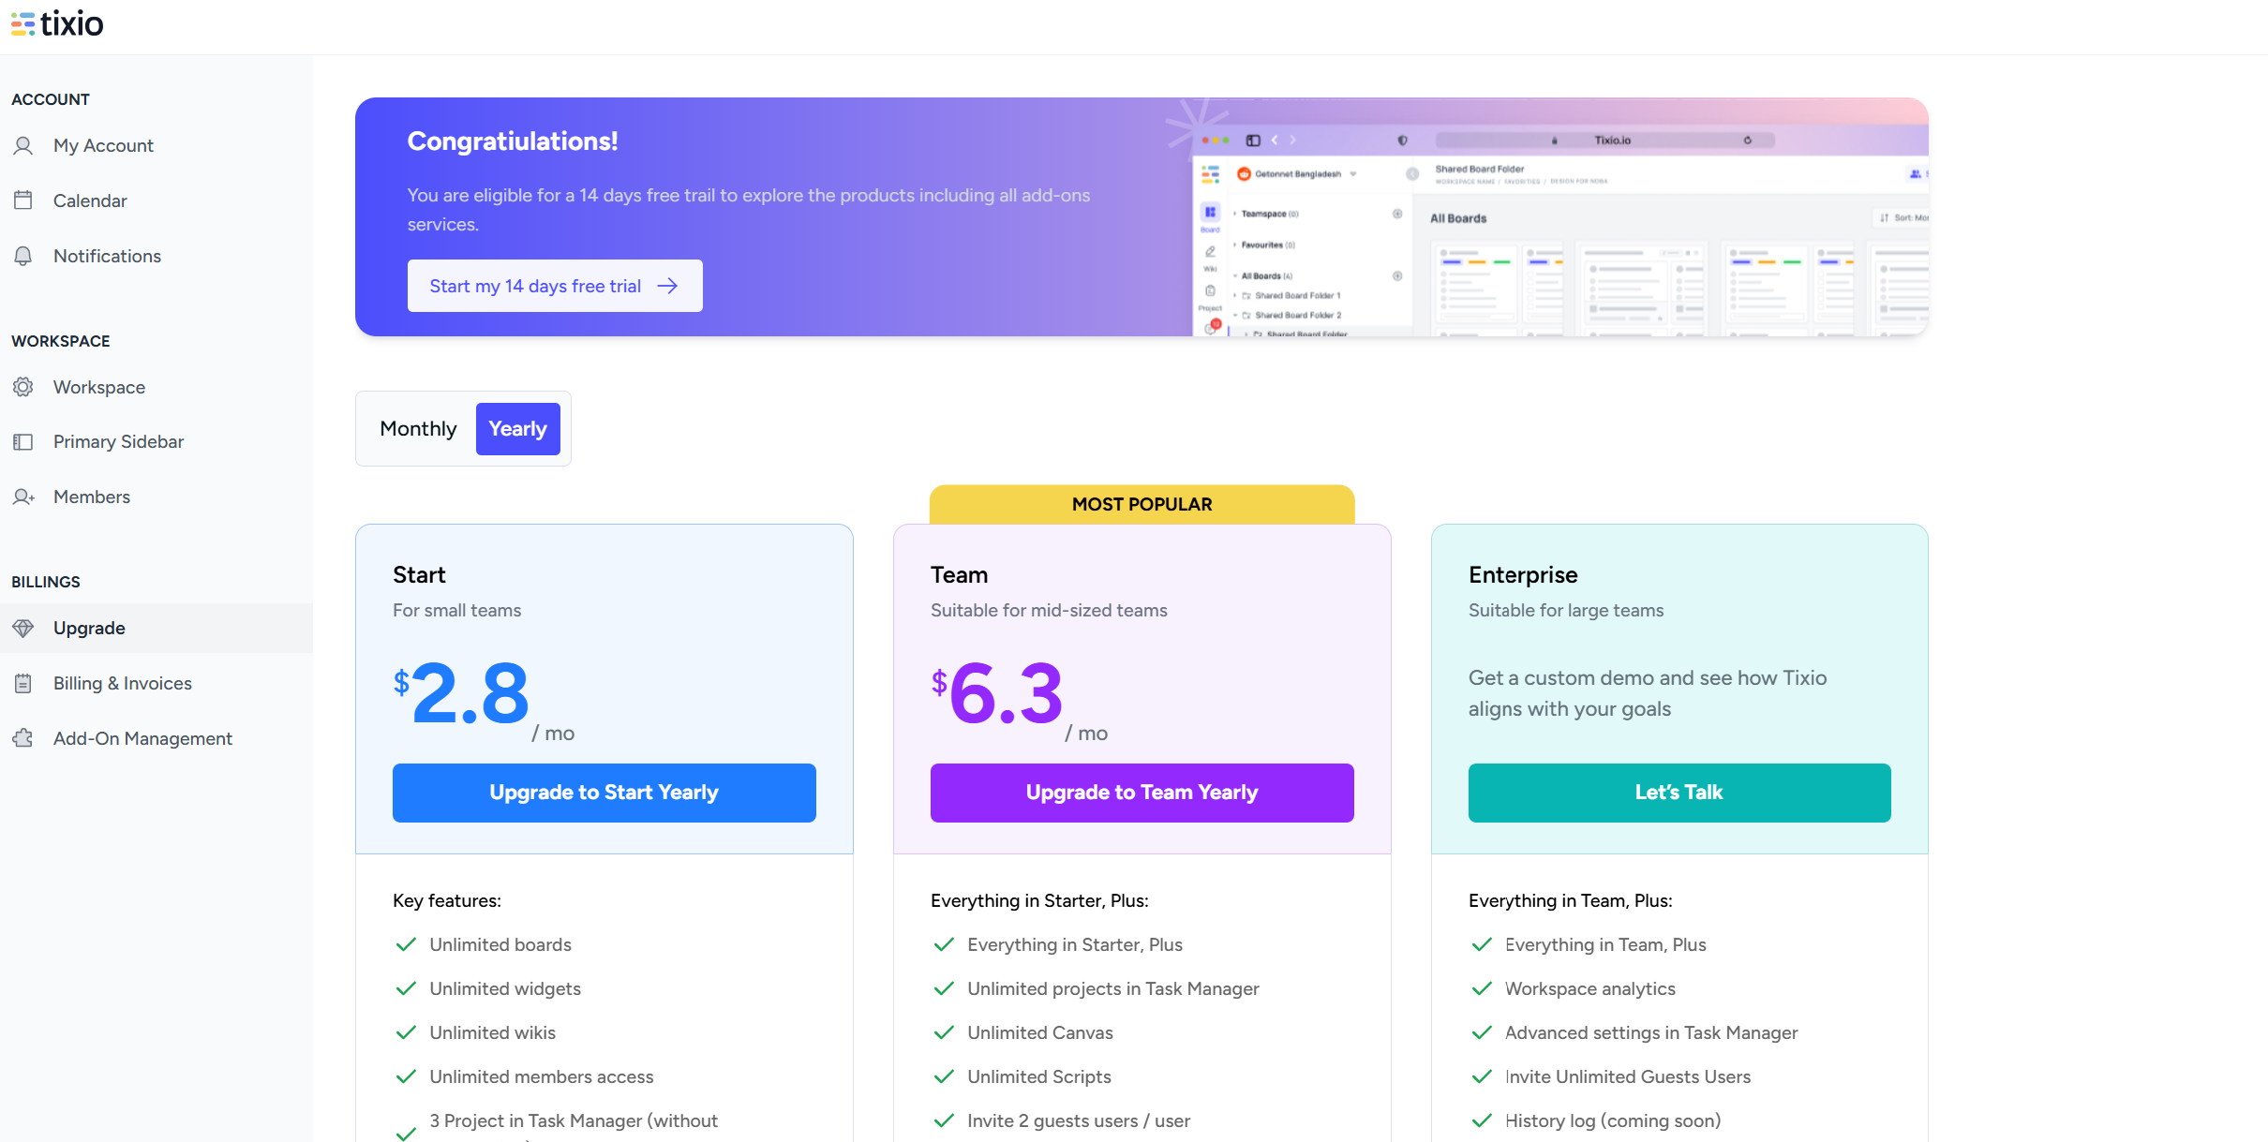2268x1142 pixels.
Task: Click the MOST POPULAR badge
Action: [x=1141, y=504]
